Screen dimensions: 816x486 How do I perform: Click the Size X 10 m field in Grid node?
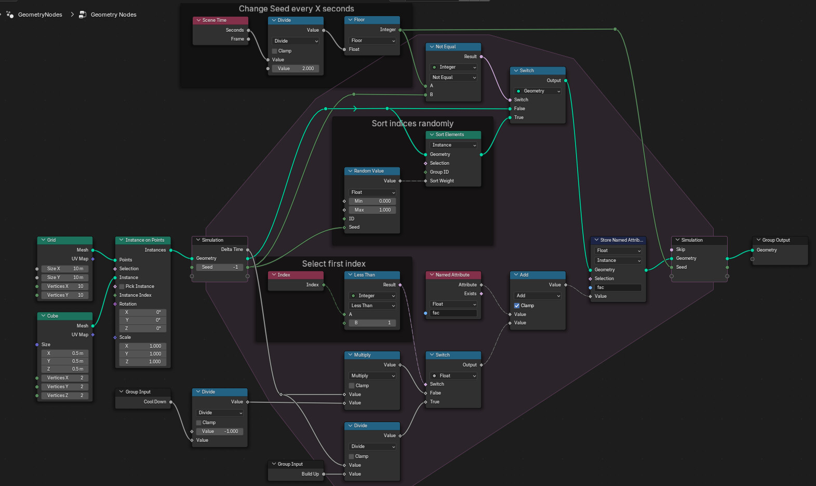pos(65,269)
